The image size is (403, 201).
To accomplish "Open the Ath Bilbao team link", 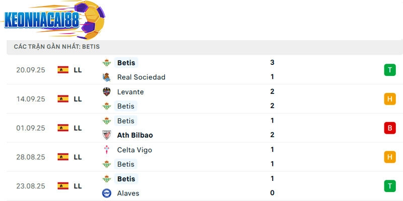I will coord(135,135).
